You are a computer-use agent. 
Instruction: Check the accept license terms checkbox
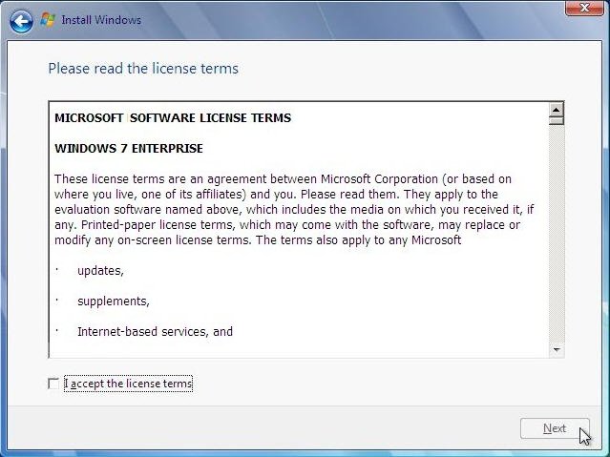click(53, 384)
